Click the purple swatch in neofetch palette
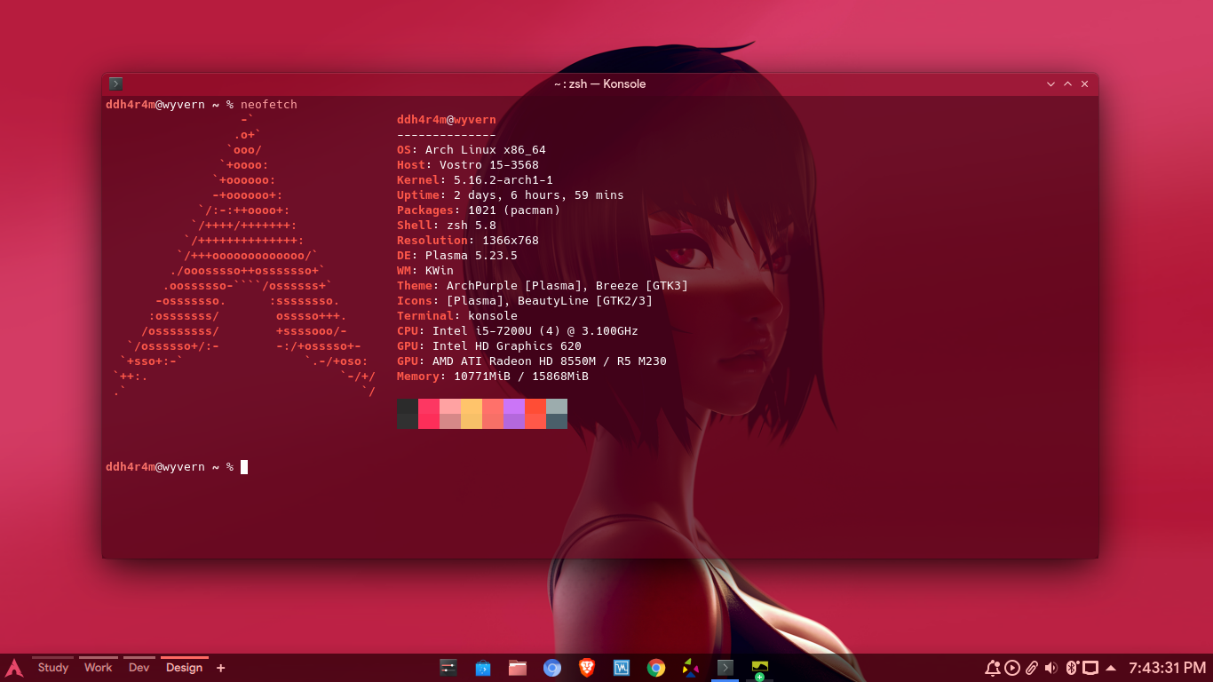The height and width of the screenshot is (682, 1213). [x=514, y=414]
